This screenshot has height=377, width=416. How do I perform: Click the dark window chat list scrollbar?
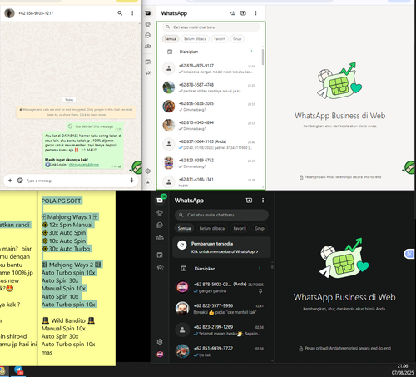[272, 266]
